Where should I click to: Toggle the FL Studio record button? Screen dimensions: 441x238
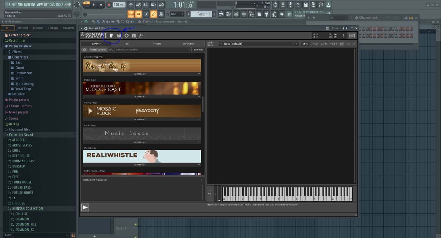pyautogui.click(x=109, y=5)
